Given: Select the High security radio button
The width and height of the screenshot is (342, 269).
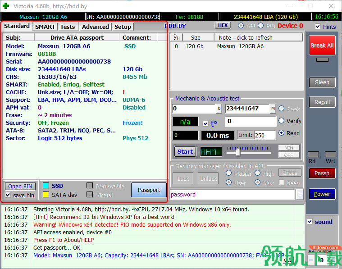Looking at the screenshot, I should pyautogui.click(x=258, y=173).
